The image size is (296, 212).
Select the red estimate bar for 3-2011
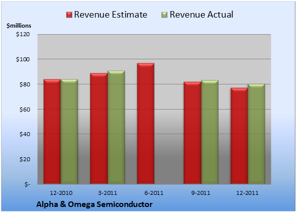tap(99, 129)
